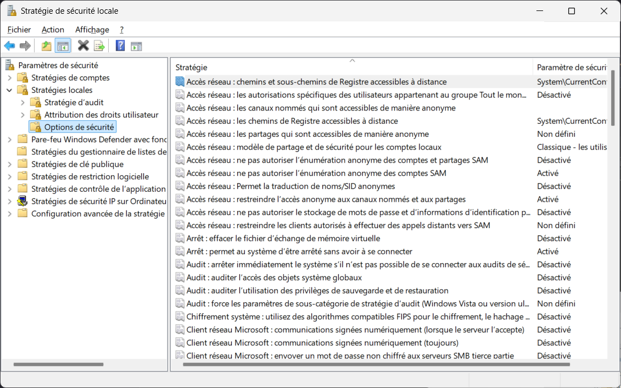Open the Action menu
This screenshot has height=388, width=621.
[53, 30]
